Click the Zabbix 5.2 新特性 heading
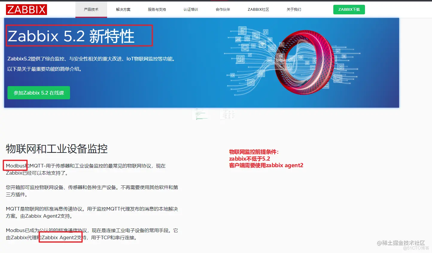This screenshot has height=253, width=432. (71, 36)
